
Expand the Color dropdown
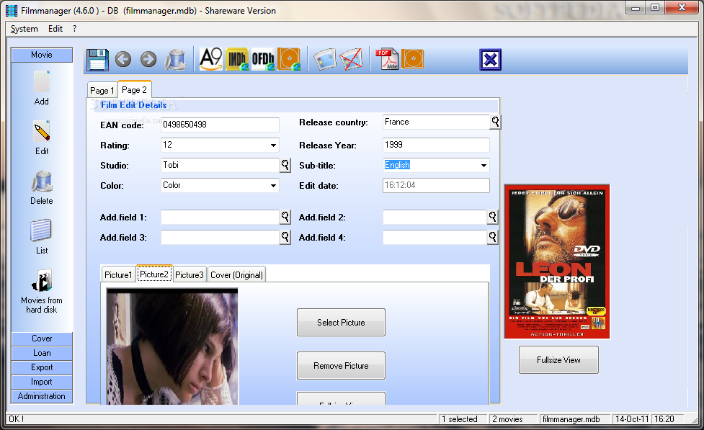(x=273, y=185)
